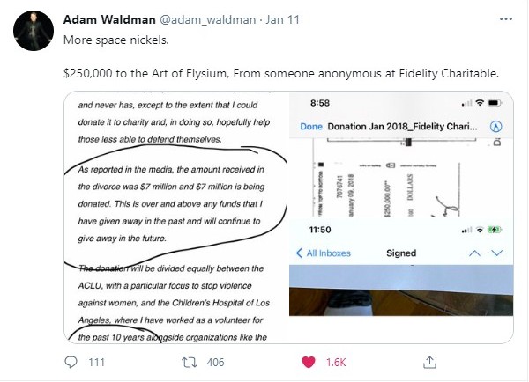Click the All Inboxes back chevron

[x=299, y=253]
